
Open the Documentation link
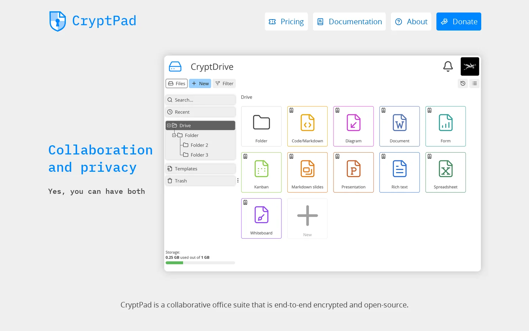[x=349, y=22]
